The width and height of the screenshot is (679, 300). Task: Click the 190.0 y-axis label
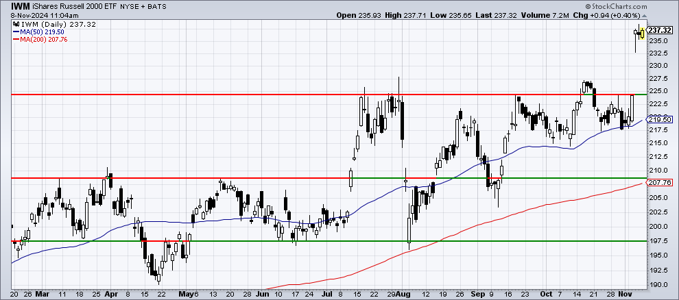coord(658,285)
